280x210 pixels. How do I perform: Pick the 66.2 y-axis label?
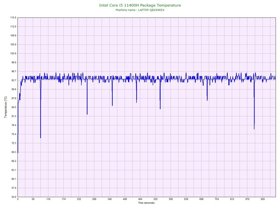pos(13,161)
